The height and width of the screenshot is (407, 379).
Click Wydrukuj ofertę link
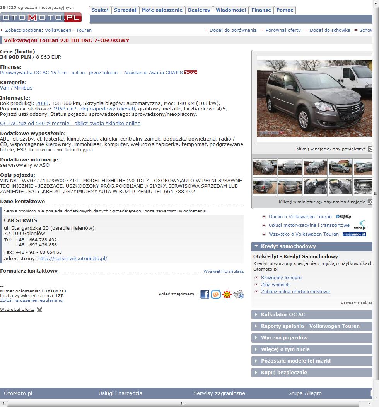tap(17, 309)
